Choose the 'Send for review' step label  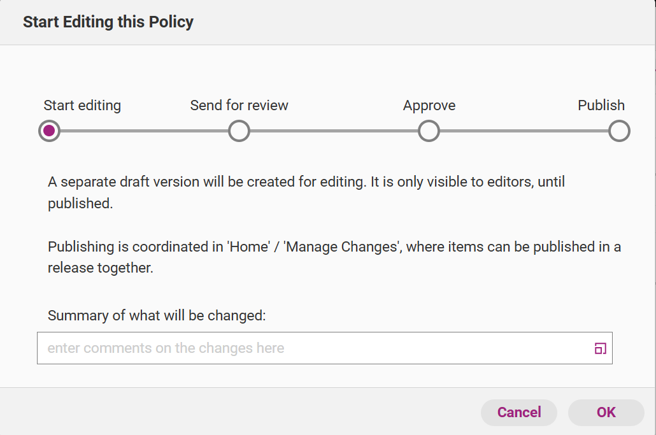coord(239,106)
